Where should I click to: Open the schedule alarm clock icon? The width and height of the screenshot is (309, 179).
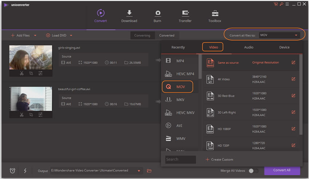tap(12, 171)
